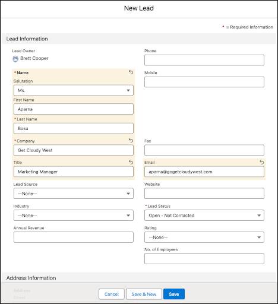Open the Salutation dropdown showing Ms.
Screen dimensions: 278x304
click(x=74, y=90)
